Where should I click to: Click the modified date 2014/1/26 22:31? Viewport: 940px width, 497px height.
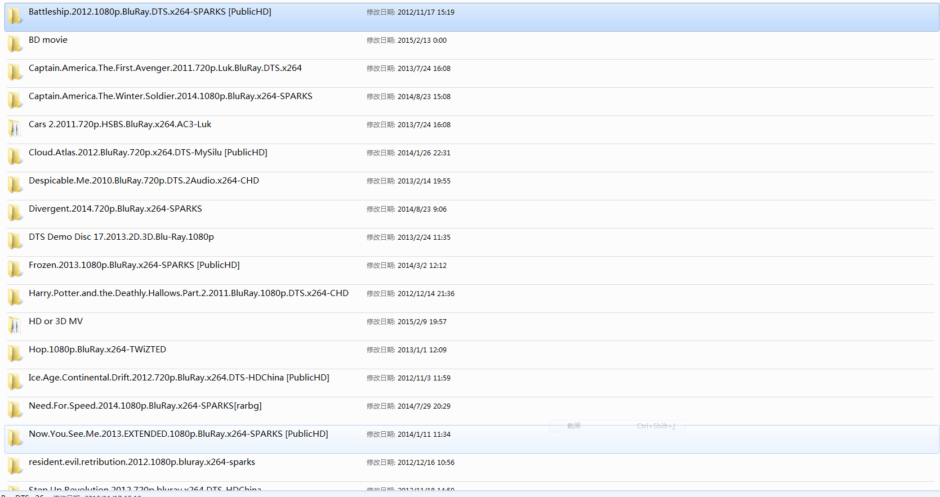[424, 153]
